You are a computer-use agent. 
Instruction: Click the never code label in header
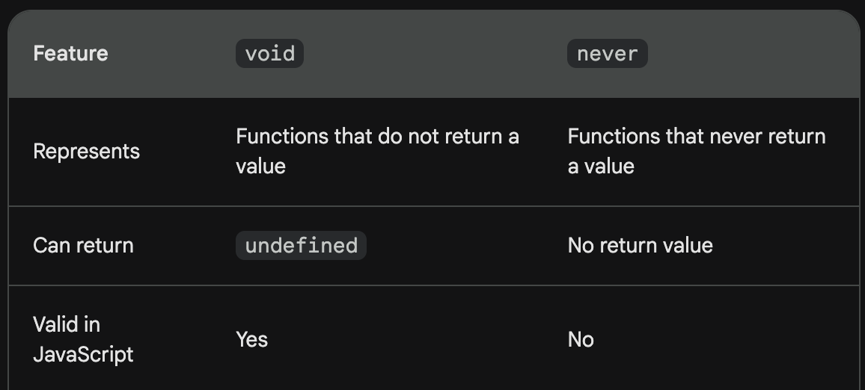tap(608, 54)
